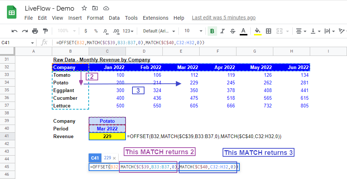The height and width of the screenshot is (179, 347).
Task: Click the merge cells icon
Action: click(279, 31)
